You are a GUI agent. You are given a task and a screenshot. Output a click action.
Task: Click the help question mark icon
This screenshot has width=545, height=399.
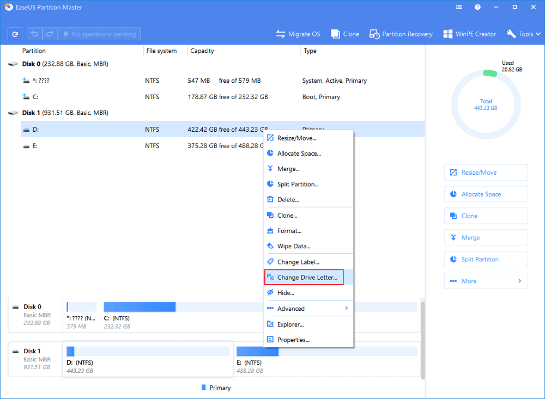point(478,7)
